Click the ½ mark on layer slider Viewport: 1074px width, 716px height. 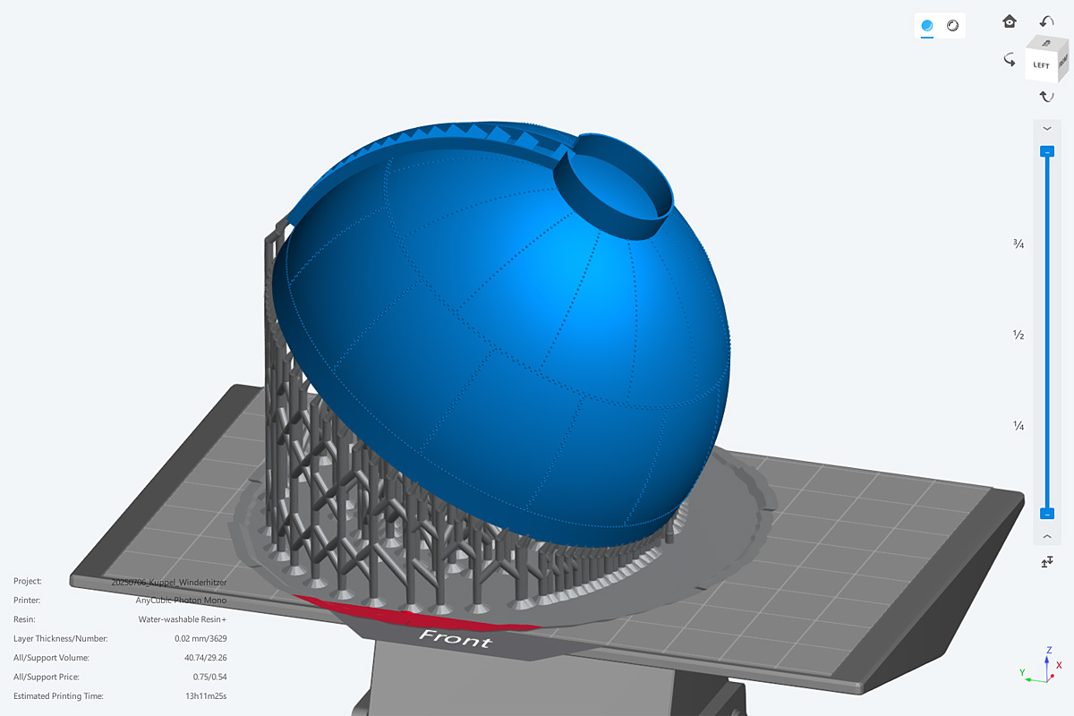click(1019, 335)
